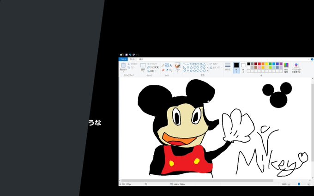The image size is (314, 196).
Task: Click the Undo arrow in quick access toolbar
Action: [x=130, y=55]
